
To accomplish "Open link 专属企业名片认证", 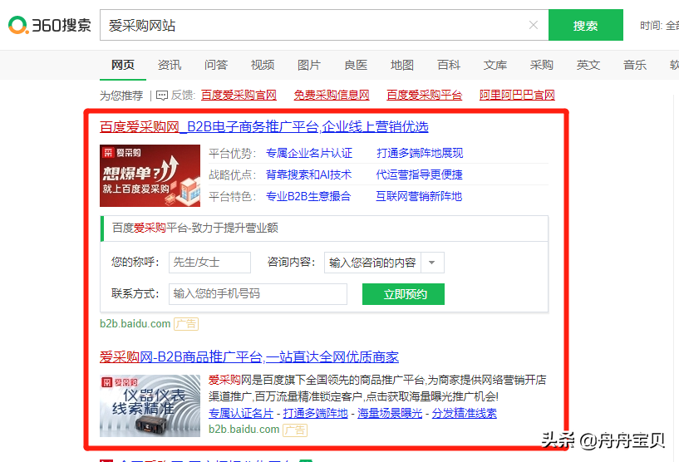I will 309,153.
